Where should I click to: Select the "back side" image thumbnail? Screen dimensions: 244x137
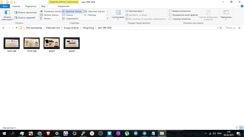click(x=12, y=43)
